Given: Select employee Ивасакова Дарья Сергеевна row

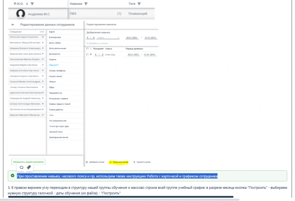Looking at the screenshot, I should coord(27,37).
